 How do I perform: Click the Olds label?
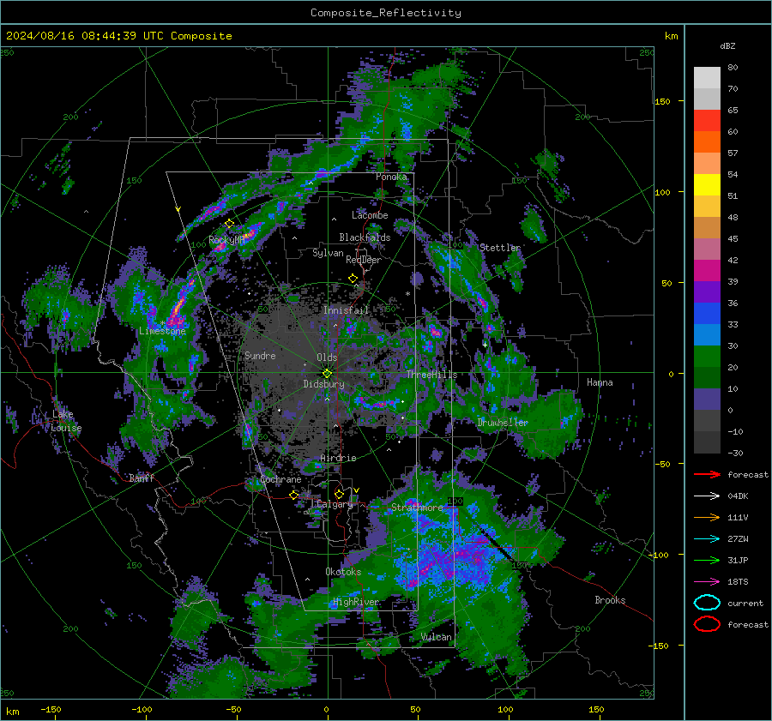[327, 357]
